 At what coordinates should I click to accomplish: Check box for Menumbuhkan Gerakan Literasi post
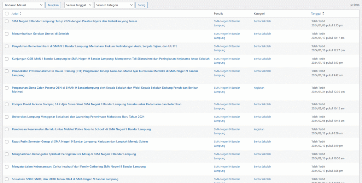7,34
